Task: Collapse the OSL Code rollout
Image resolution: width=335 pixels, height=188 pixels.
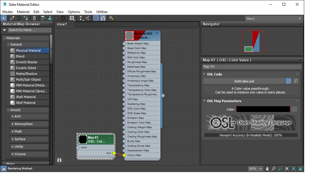Action: click(204, 74)
